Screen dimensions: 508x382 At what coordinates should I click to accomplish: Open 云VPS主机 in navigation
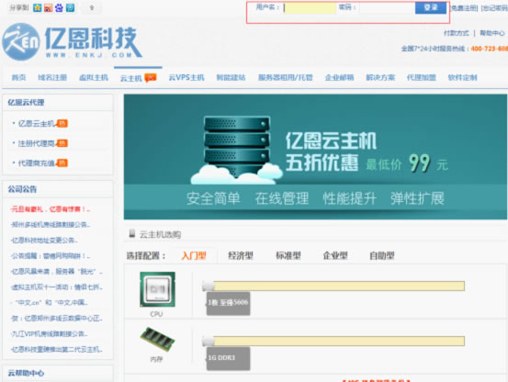(186, 78)
